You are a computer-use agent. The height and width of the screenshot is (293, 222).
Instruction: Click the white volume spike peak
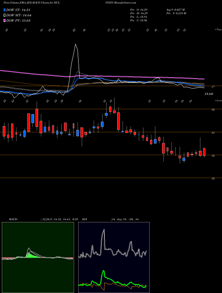click(x=75, y=44)
